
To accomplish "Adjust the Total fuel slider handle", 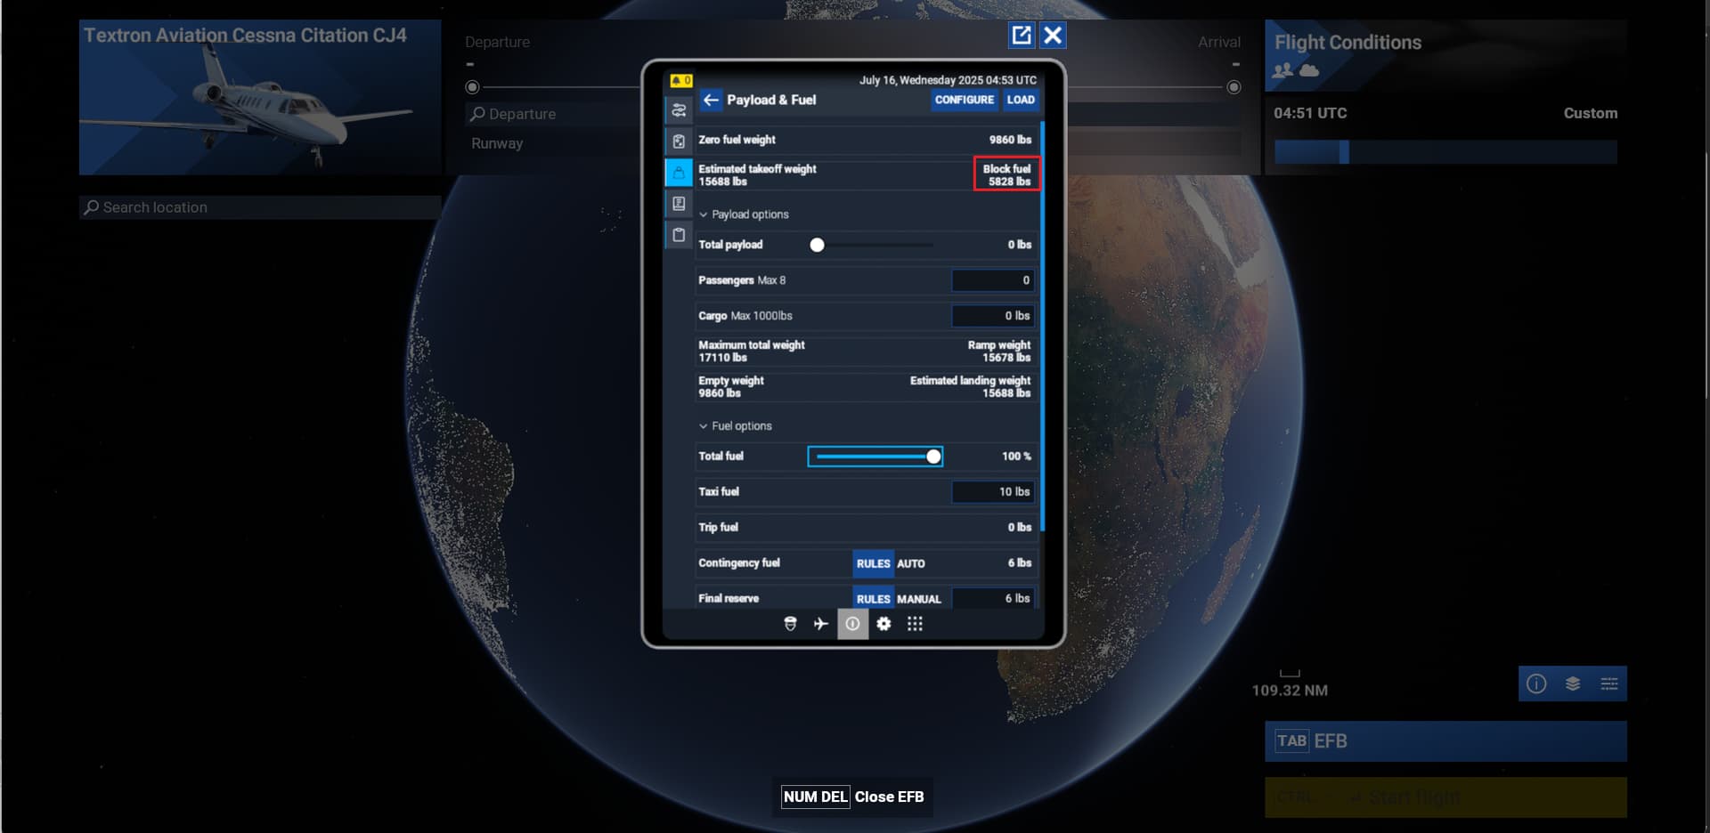I will [933, 457].
